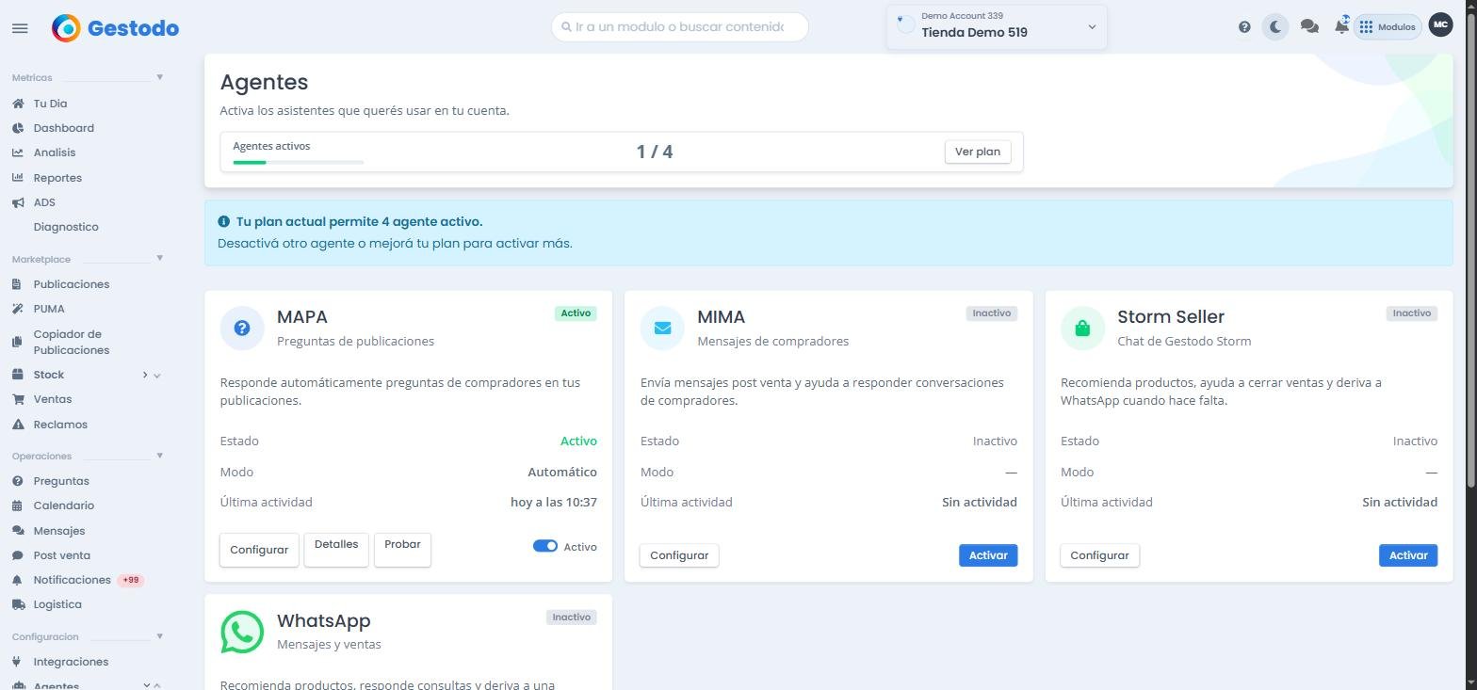Click the Logistica truck icon
1477x690 pixels.
pos(18,604)
